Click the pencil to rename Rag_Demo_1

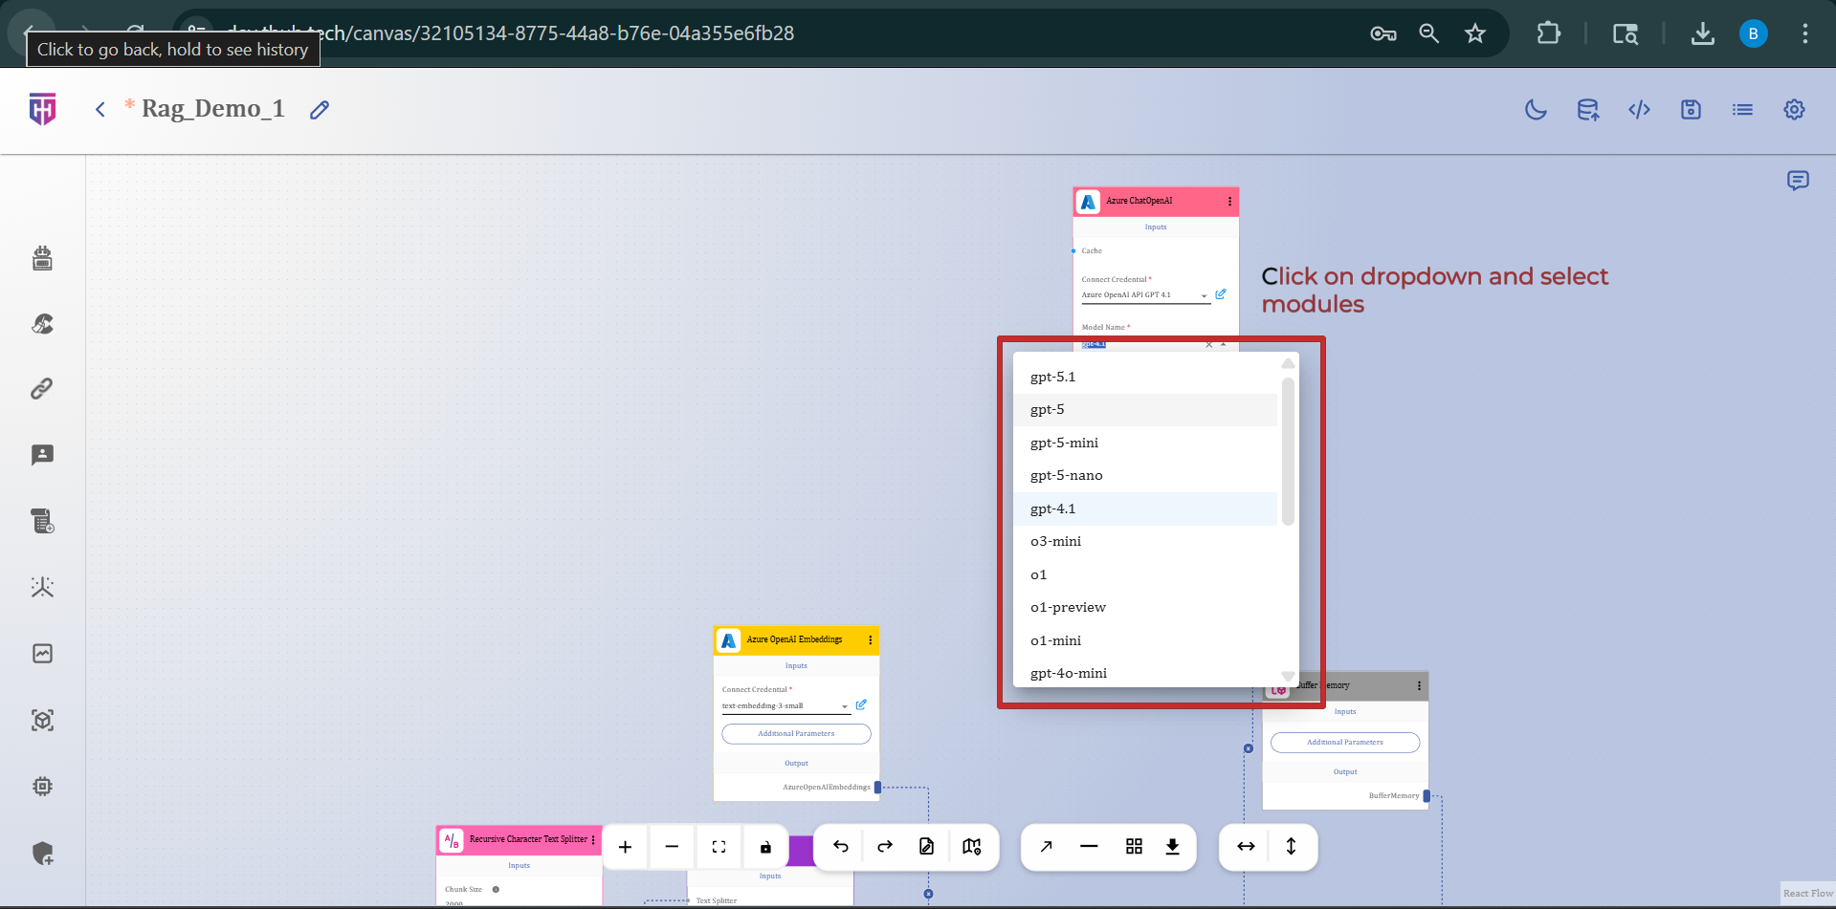pyautogui.click(x=320, y=110)
